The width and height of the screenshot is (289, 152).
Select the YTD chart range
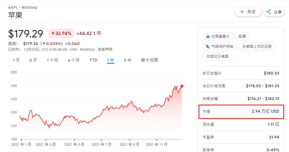pyautogui.click(x=93, y=60)
